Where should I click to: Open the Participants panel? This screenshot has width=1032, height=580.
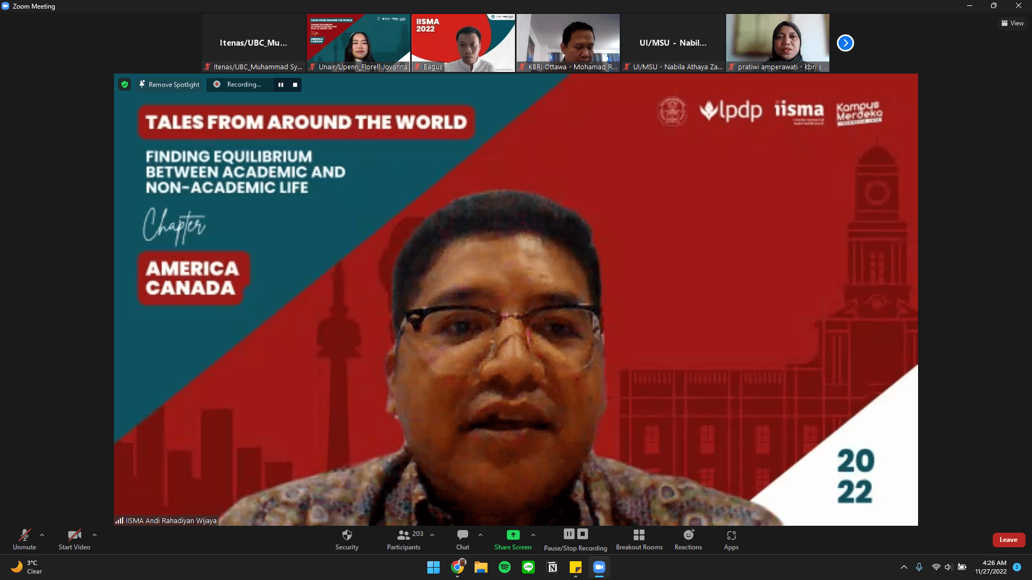pos(404,540)
